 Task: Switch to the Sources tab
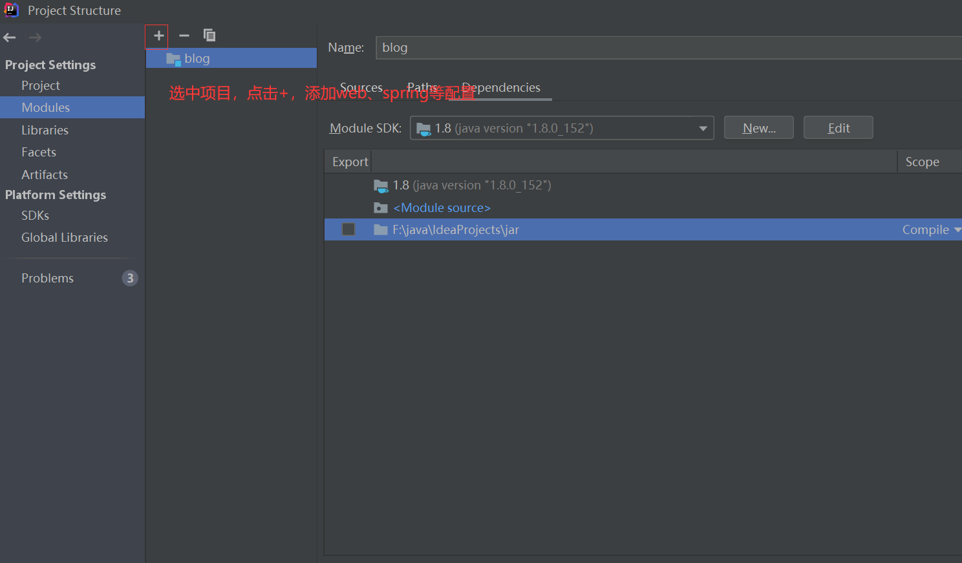click(361, 87)
